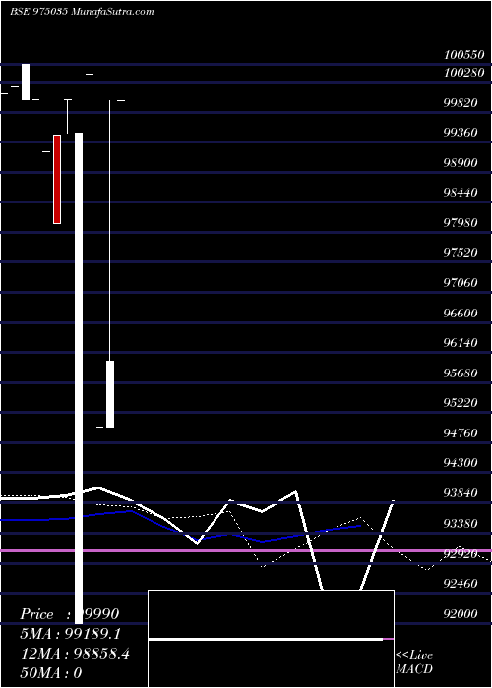Click the white candle body near 95680
Screen dimensions: 492x688
[x=110, y=394]
